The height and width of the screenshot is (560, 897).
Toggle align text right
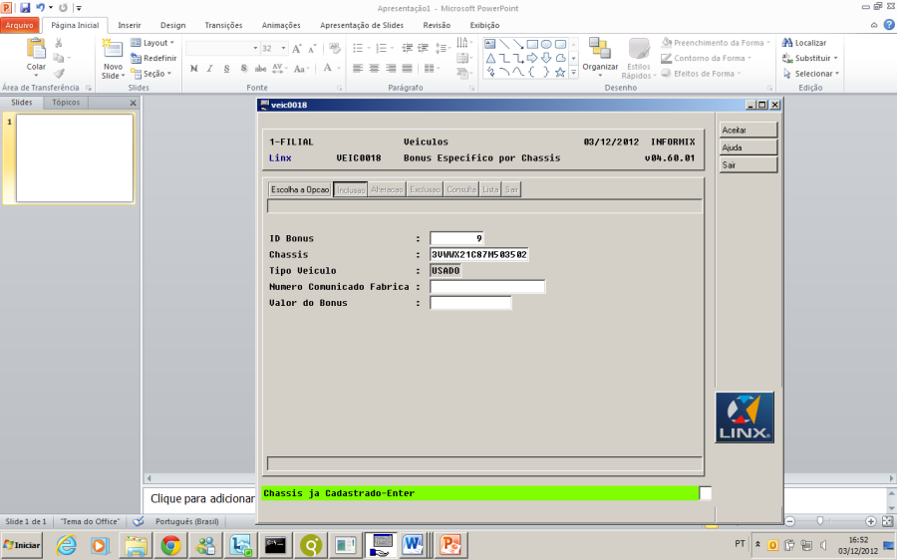pos(391,69)
